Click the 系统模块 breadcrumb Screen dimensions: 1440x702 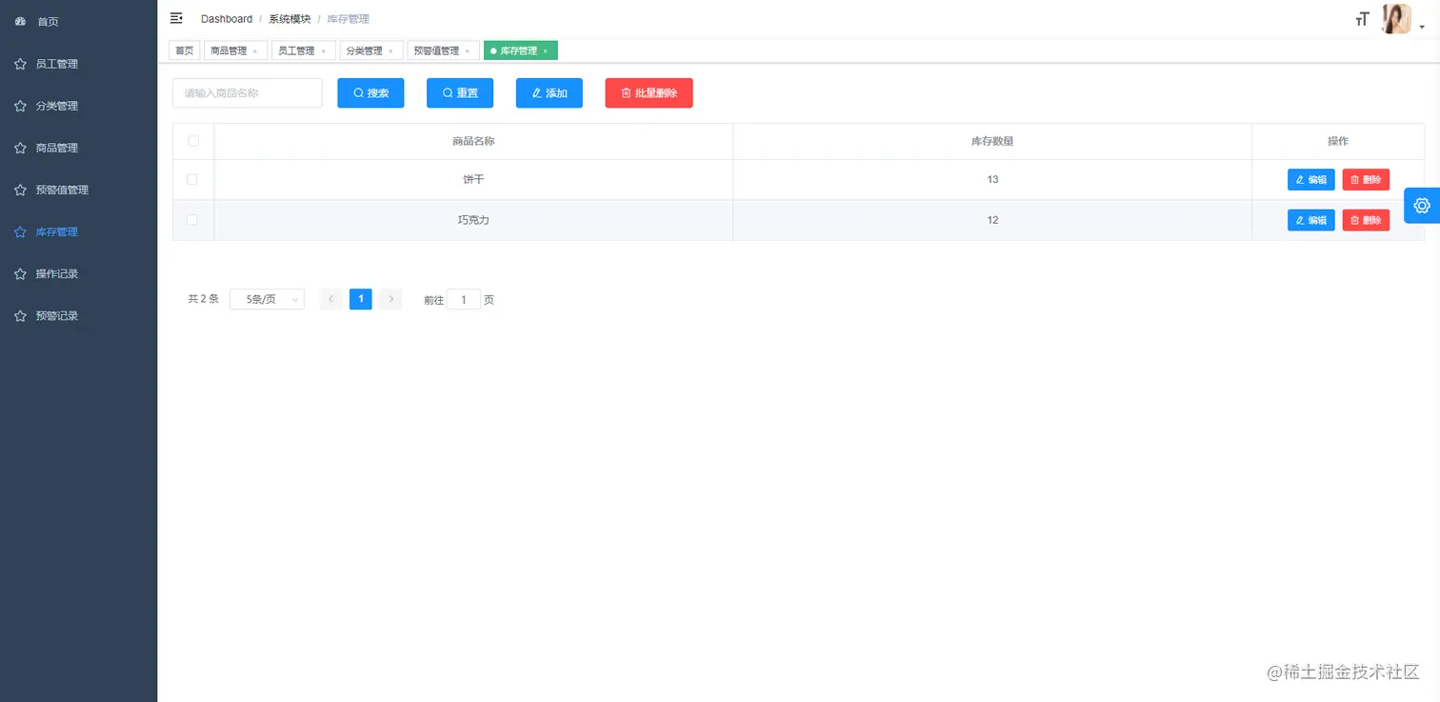(x=290, y=19)
